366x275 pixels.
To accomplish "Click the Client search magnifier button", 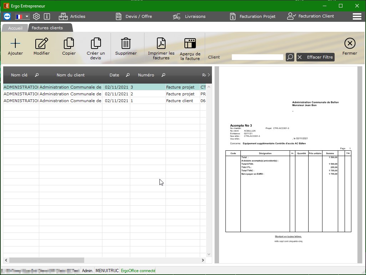I will [x=290, y=57].
